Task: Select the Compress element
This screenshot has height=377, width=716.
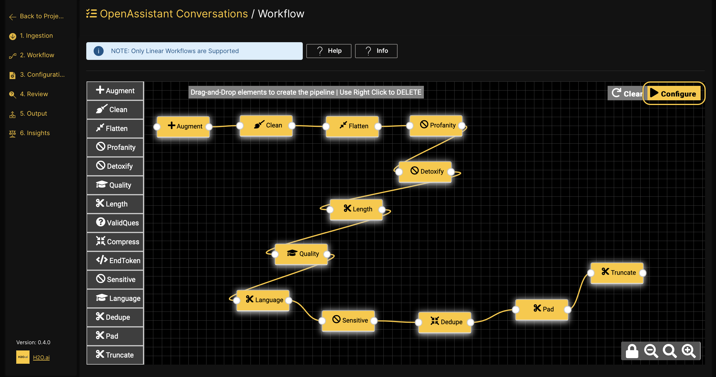Action: (x=115, y=242)
